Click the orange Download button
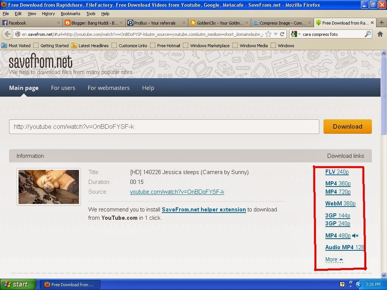Screen dimensions: 387x290 click(348, 126)
